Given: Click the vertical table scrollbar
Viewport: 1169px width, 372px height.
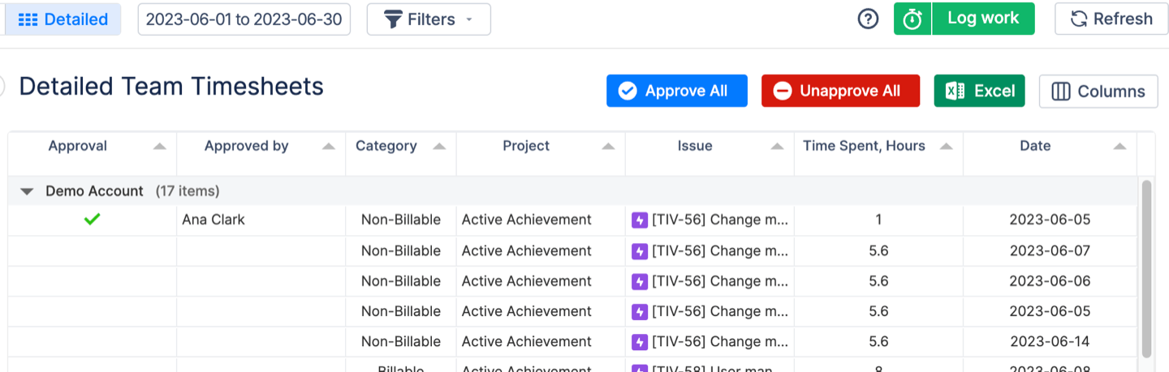Looking at the screenshot, I should (x=1146, y=267).
